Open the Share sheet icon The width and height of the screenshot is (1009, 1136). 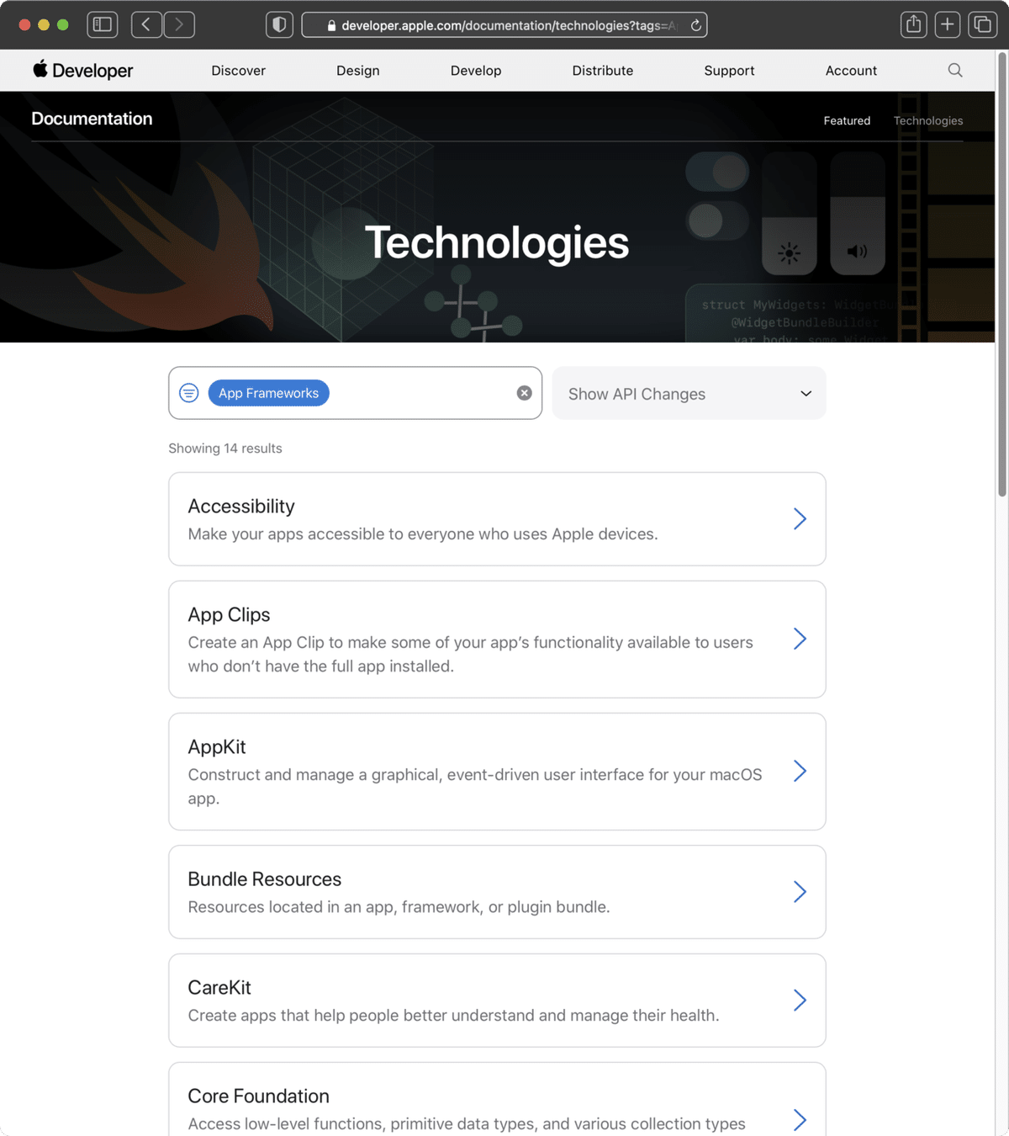[x=914, y=24]
